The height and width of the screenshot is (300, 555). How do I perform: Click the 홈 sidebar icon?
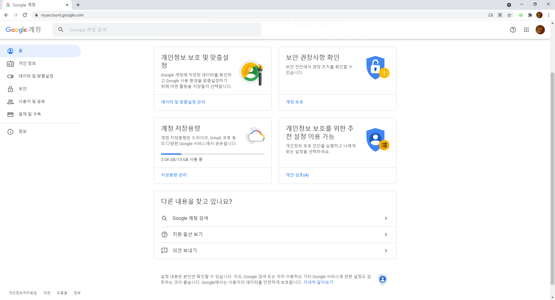point(10,51)
